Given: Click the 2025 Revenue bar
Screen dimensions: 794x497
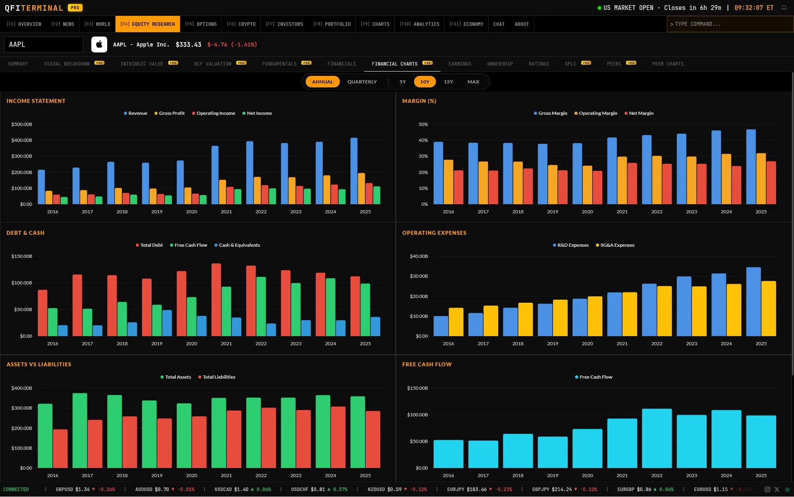Looking at the screenshot, I should 354,171.
